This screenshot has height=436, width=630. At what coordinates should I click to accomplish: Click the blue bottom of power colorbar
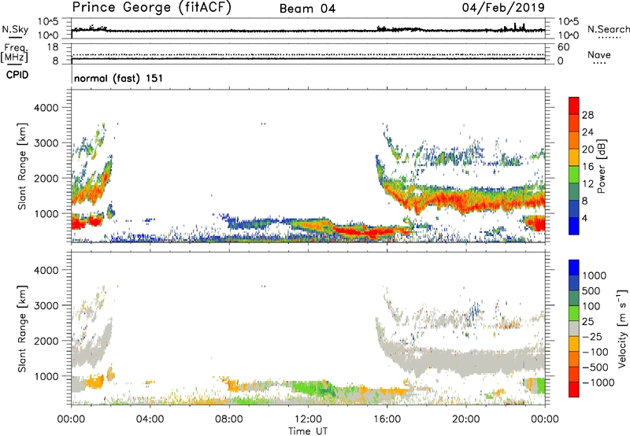(x=574, y=226)
